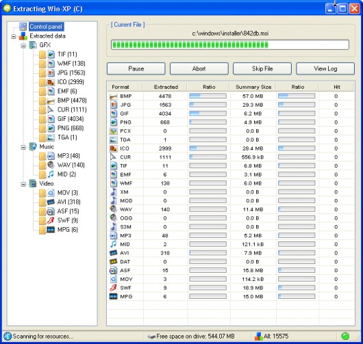The image size is (363, 344).
Task: Click the WAV speaker icon in the tree
Action: [51, 165]
